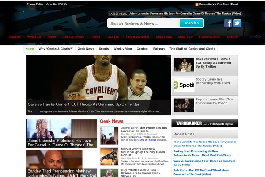Click the Sports red ad link
This screenshot has width=265, height=177.
point(52,37)
